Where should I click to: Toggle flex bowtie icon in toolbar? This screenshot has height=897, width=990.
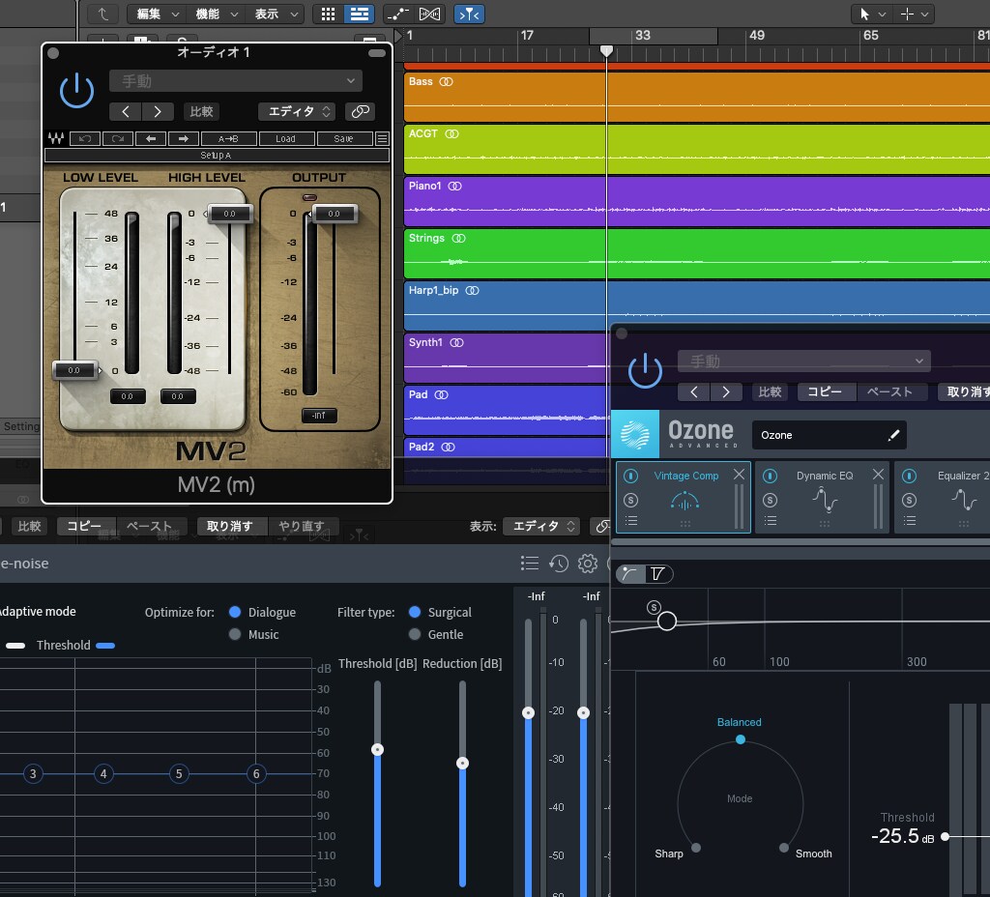point(430,14)
